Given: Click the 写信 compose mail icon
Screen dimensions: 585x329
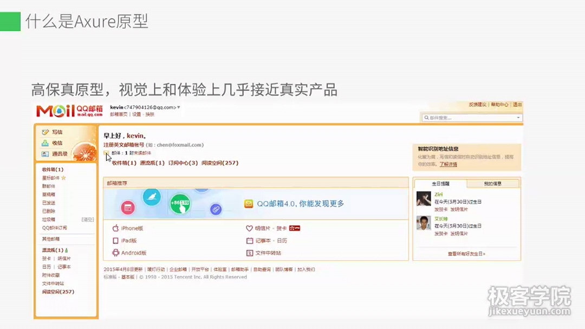Looking at the screenshot, I should click(x=45, y=132).
